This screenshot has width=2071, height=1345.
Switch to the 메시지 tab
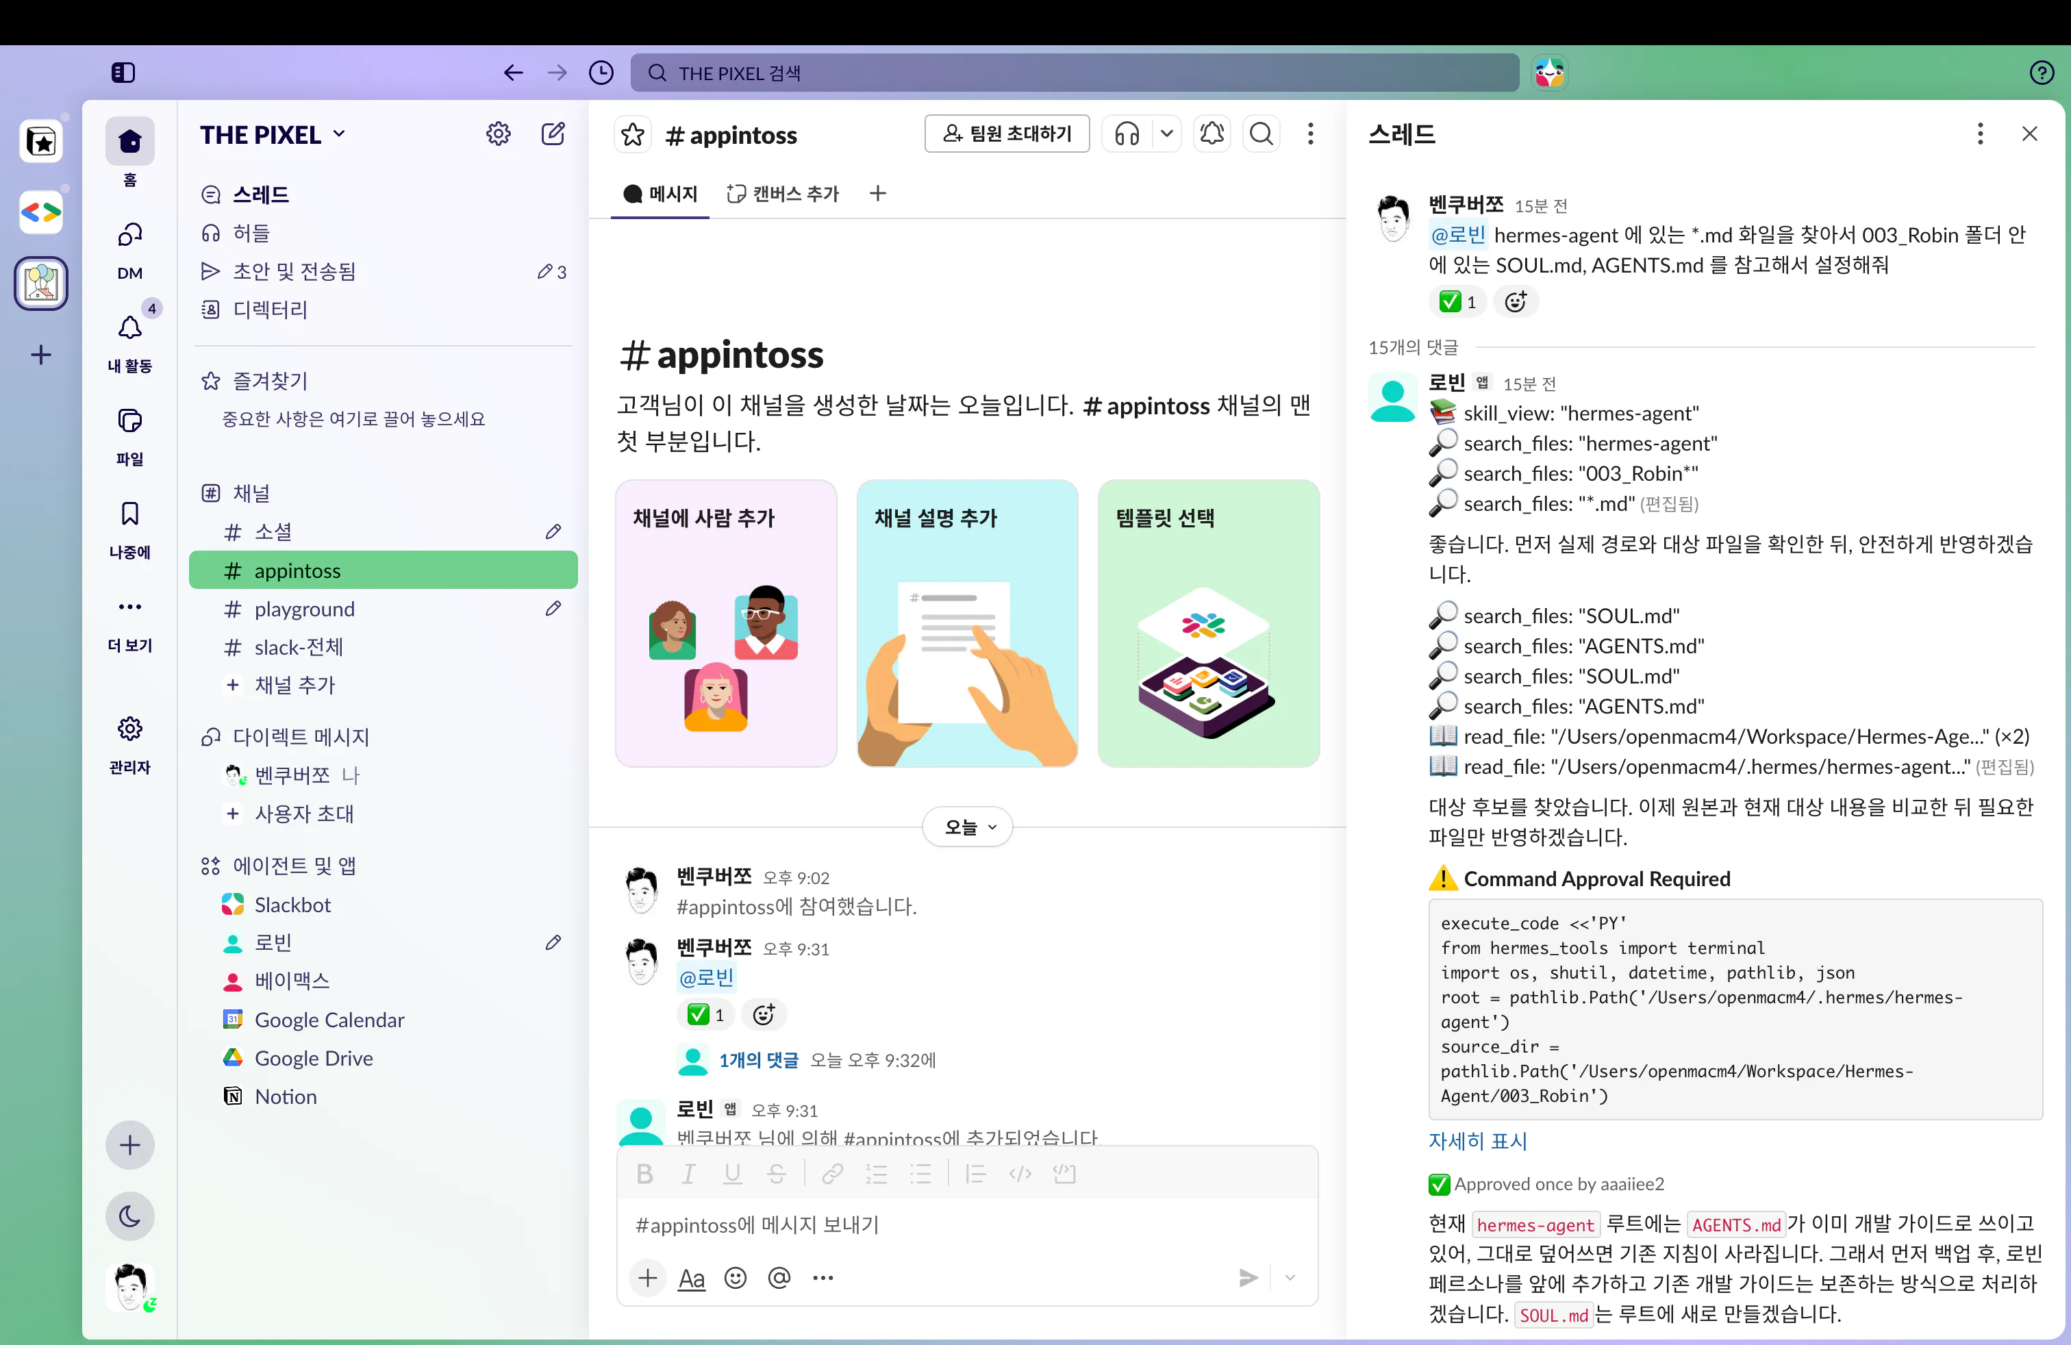click(660, 194)
